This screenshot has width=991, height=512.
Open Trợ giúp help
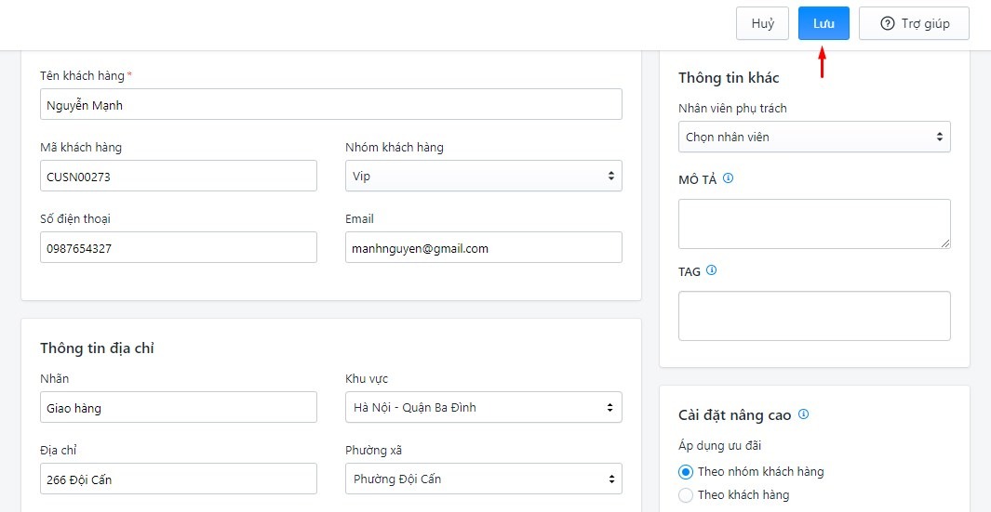tap(914, 24)
